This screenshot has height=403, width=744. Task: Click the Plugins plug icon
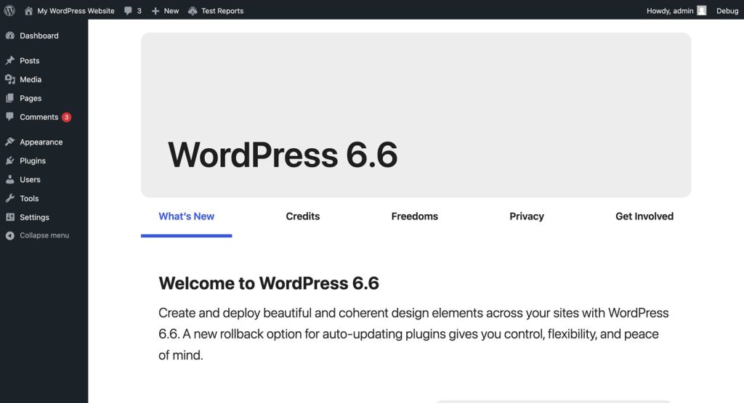(10, 160)
